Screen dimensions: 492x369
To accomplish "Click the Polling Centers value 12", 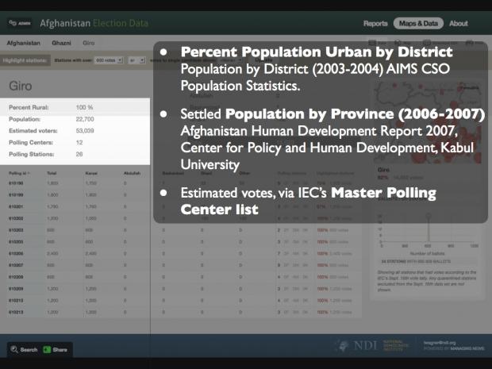I will (79, 143).
